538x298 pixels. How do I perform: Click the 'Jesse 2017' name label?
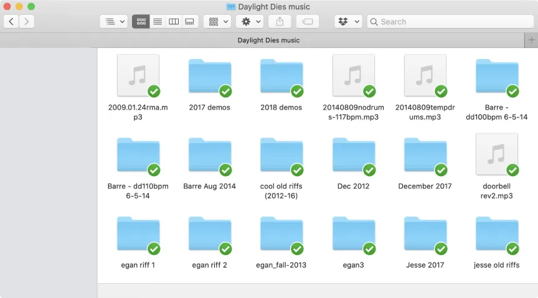click(x=425, y=265)
